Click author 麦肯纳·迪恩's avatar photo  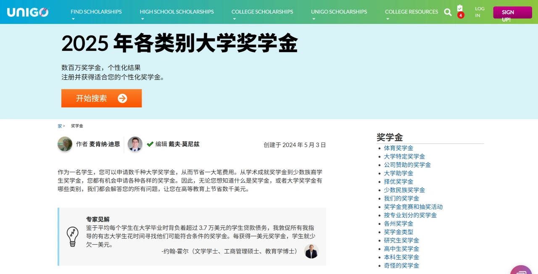[x=65, y=144]
